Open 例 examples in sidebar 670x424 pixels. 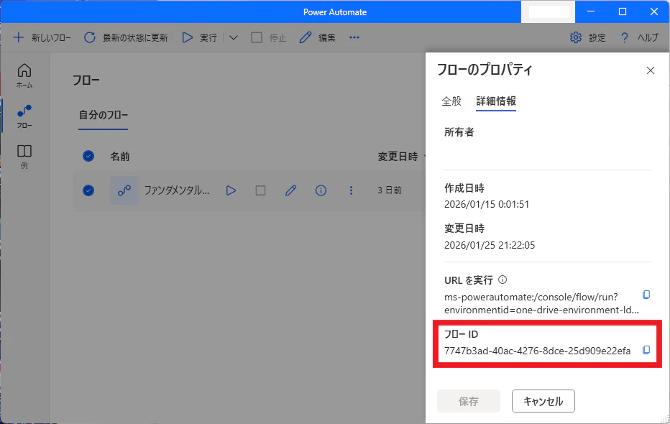[x=24, y=157]
